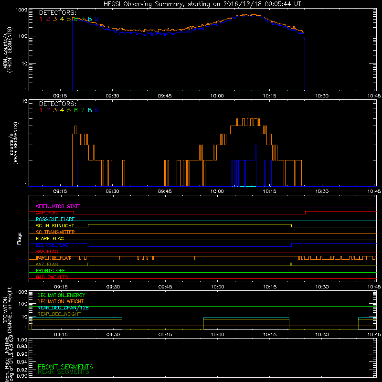
Task: Click the 1.00 y-axis label of the livetime plot
Action: click(x=22, y=340)
